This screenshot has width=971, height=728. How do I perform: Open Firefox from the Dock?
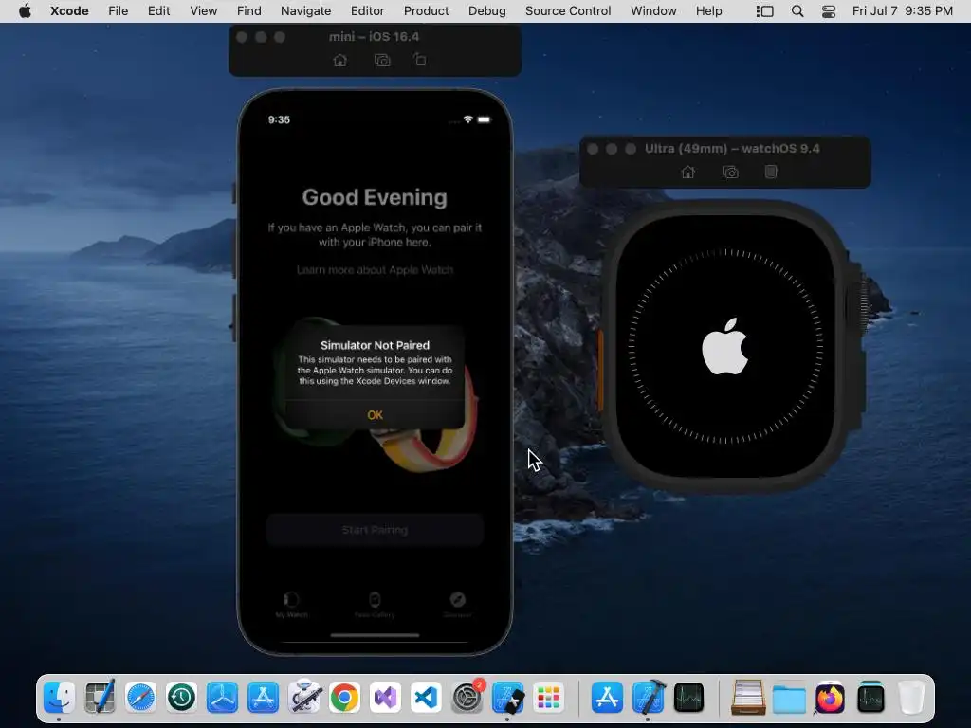coord(830,698)
